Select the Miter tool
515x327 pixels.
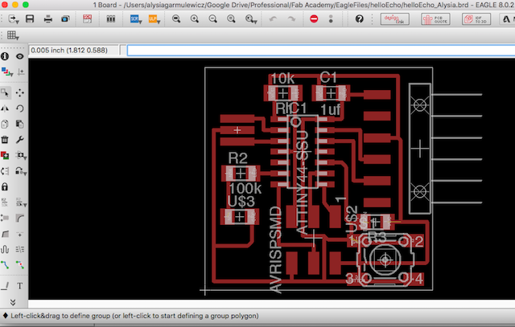(x=19, y=218)
